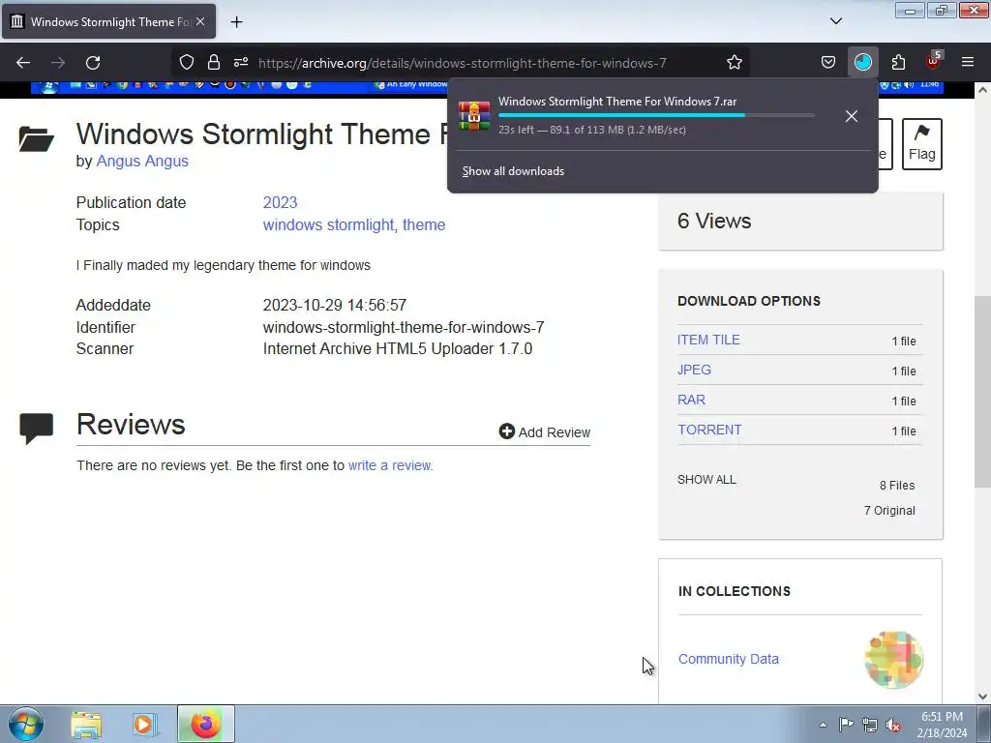Open author Angus Angus profile link

pyautogui.click(x=142, y=162)
